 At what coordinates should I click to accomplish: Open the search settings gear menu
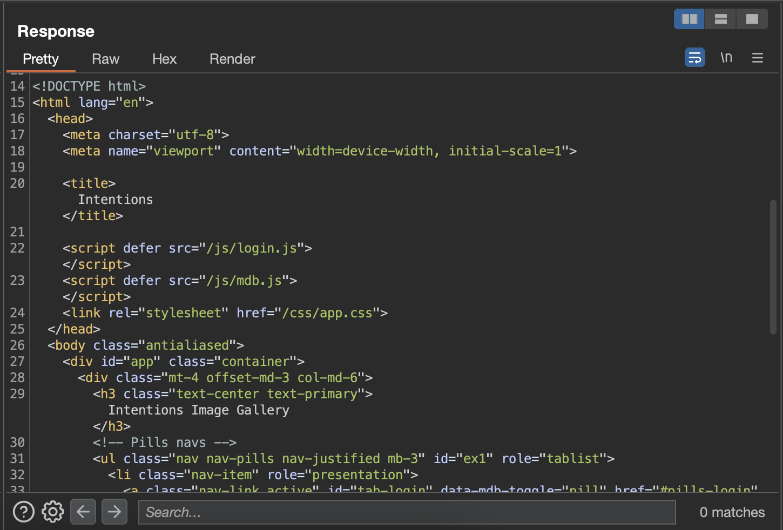[53, 512]
